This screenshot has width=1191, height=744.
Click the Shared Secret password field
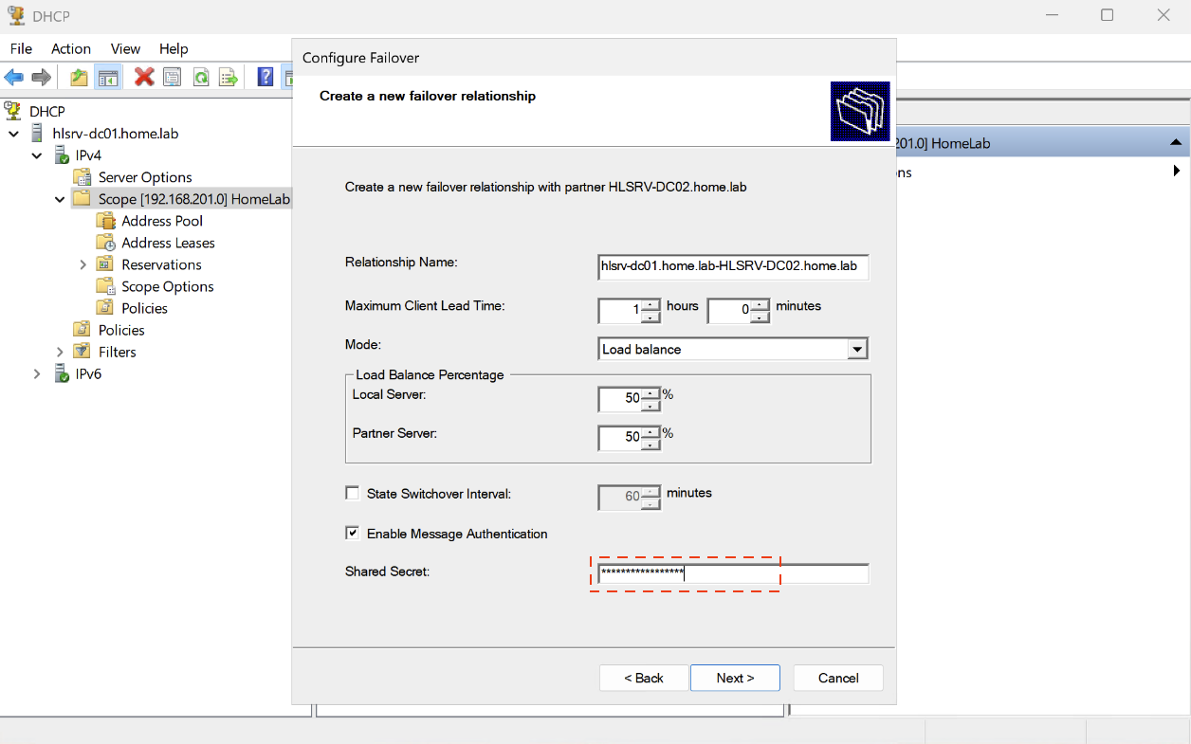click(732, 573)
